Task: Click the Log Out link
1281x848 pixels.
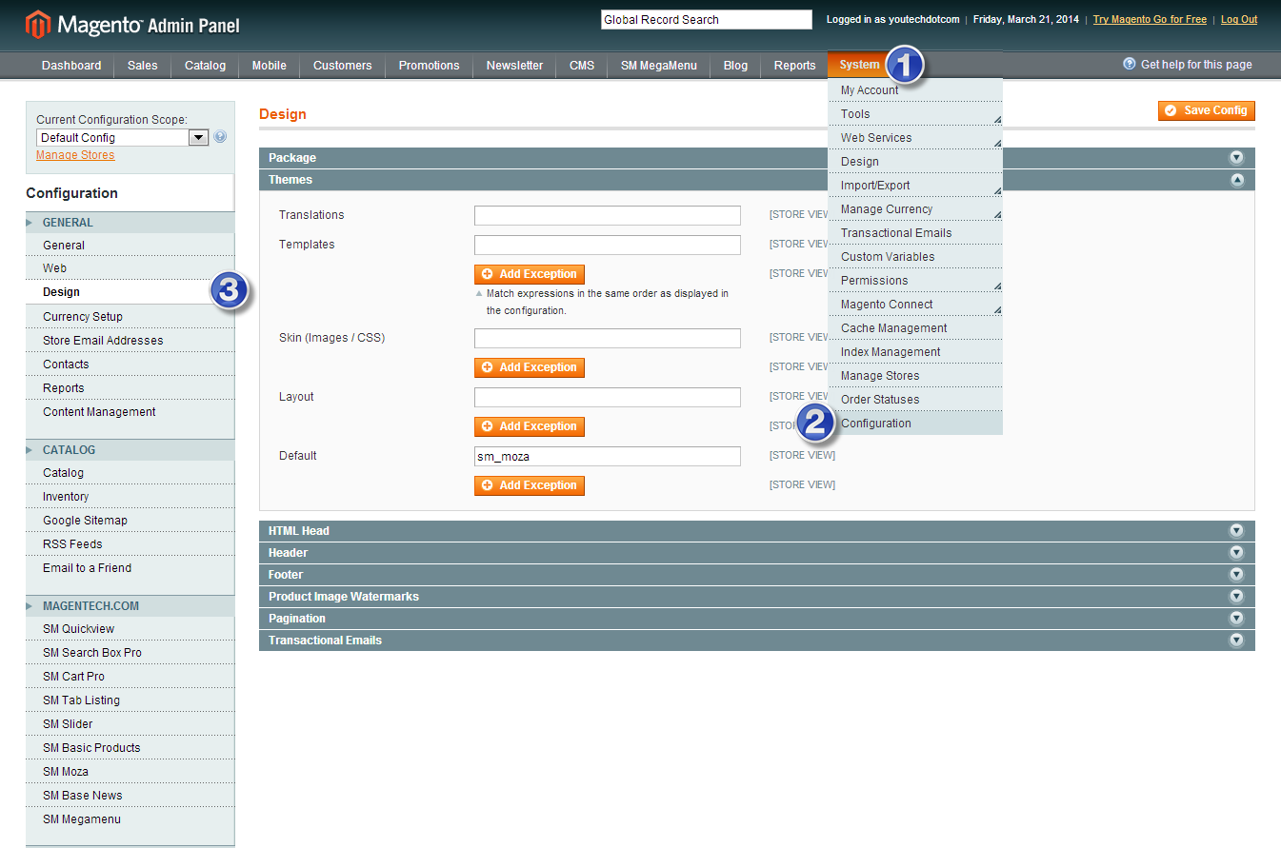Action: click(x=1239, y=19)
